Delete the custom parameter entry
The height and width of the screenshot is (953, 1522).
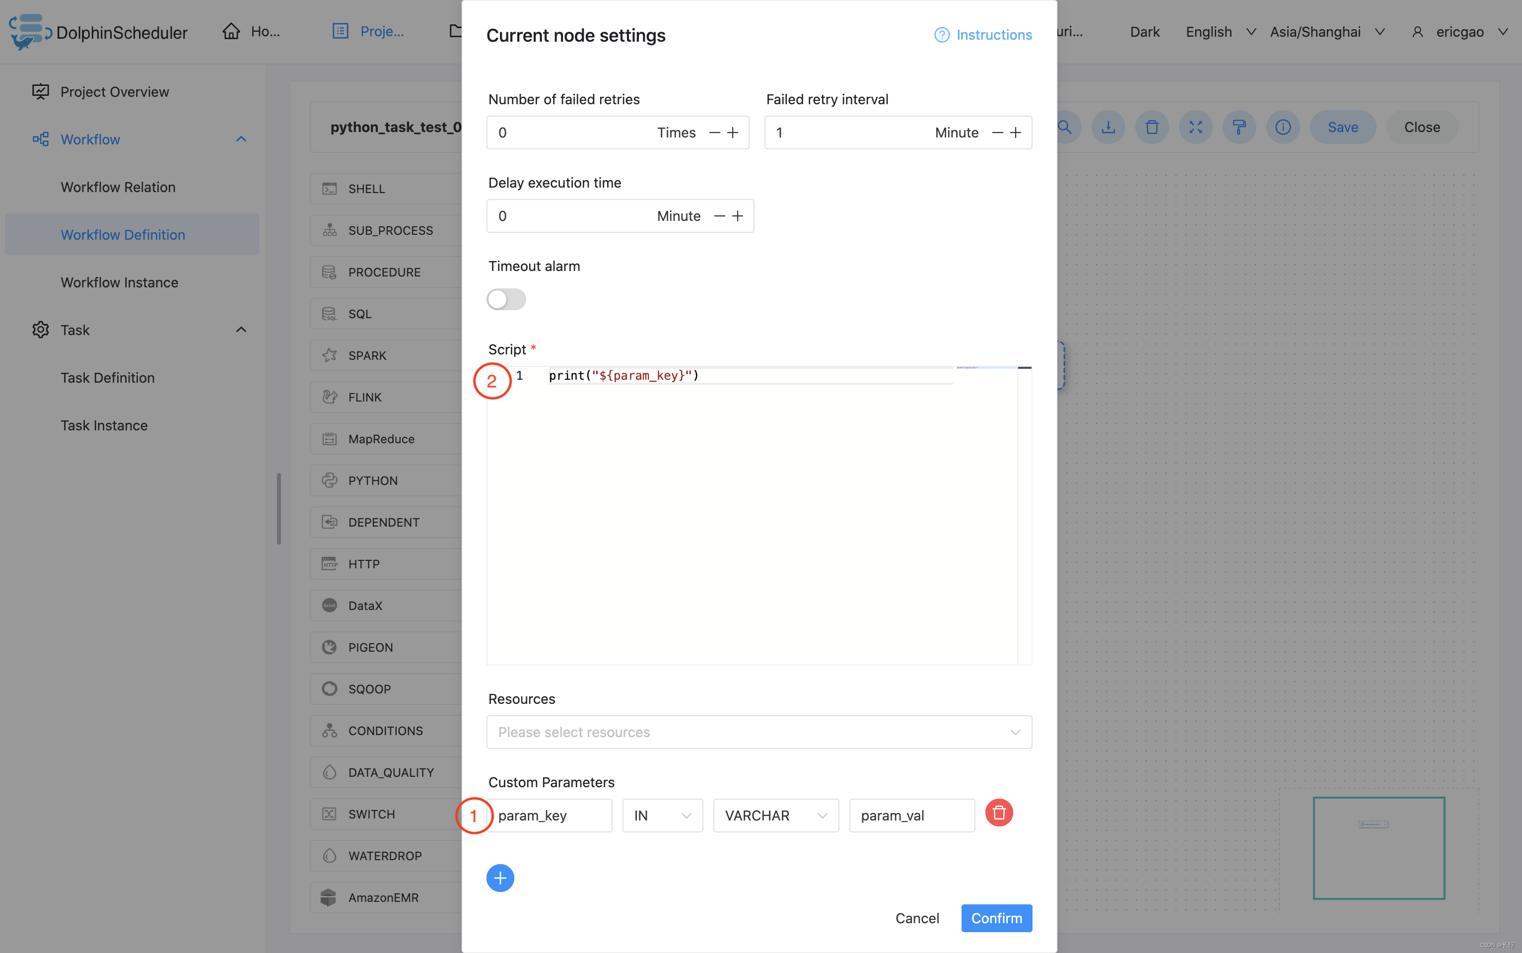(x=998, y=813)
